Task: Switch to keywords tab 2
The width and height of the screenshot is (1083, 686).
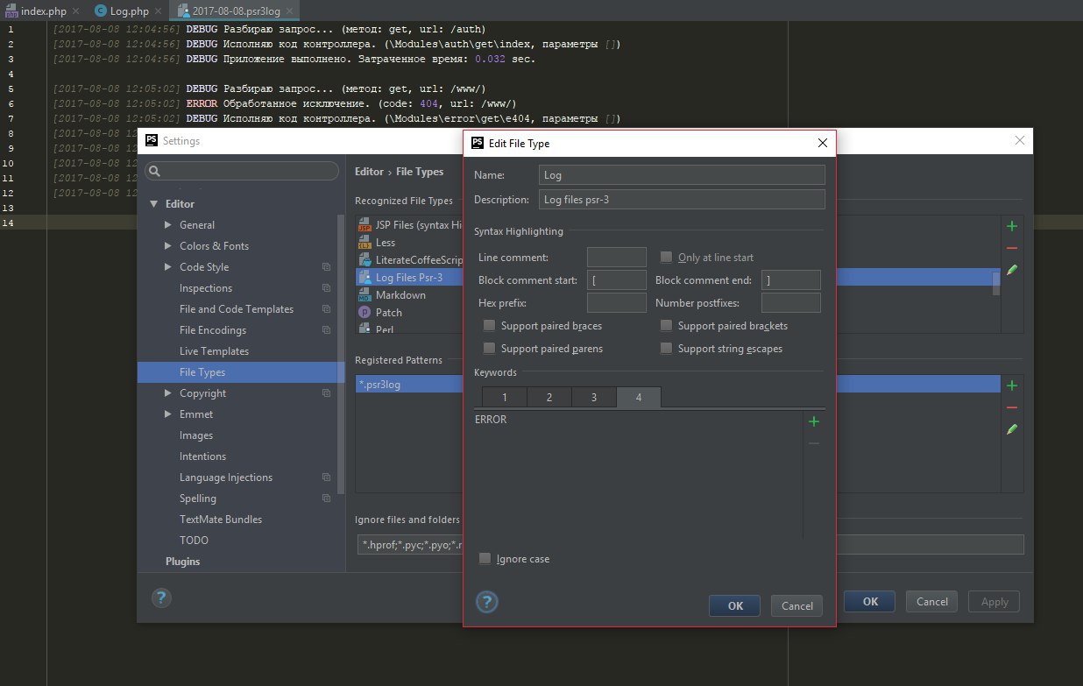Action: coord(549,398)
